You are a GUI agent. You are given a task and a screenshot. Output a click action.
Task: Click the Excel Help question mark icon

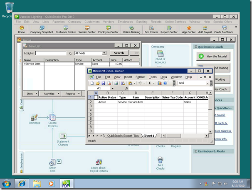coord(165,83)
